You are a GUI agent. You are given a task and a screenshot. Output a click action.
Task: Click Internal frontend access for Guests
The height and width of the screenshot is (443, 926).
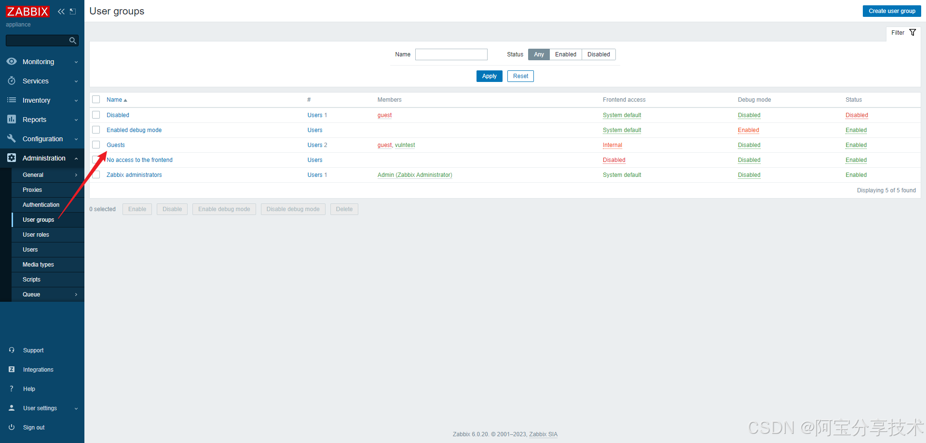click(x=613, y=145)
